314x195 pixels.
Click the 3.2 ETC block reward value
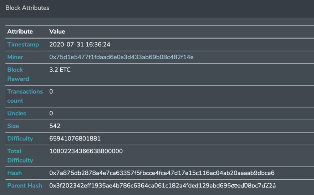[x=60, y=70]
